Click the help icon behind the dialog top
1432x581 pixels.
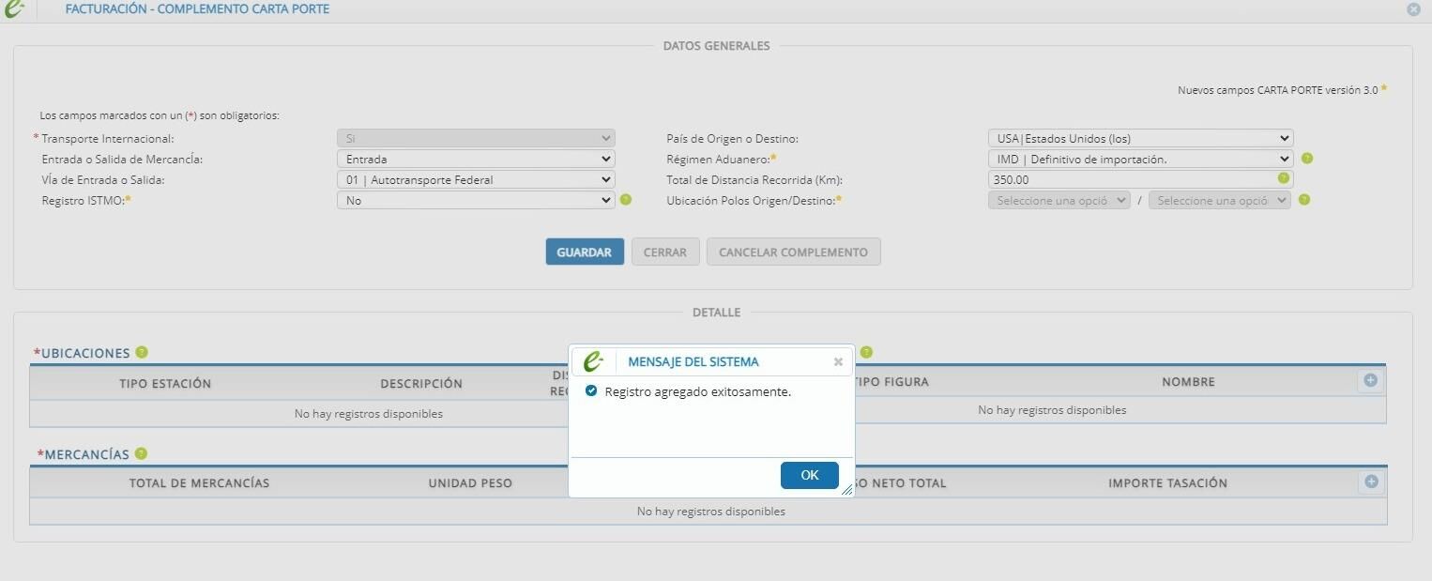click(x=866, y=352)
